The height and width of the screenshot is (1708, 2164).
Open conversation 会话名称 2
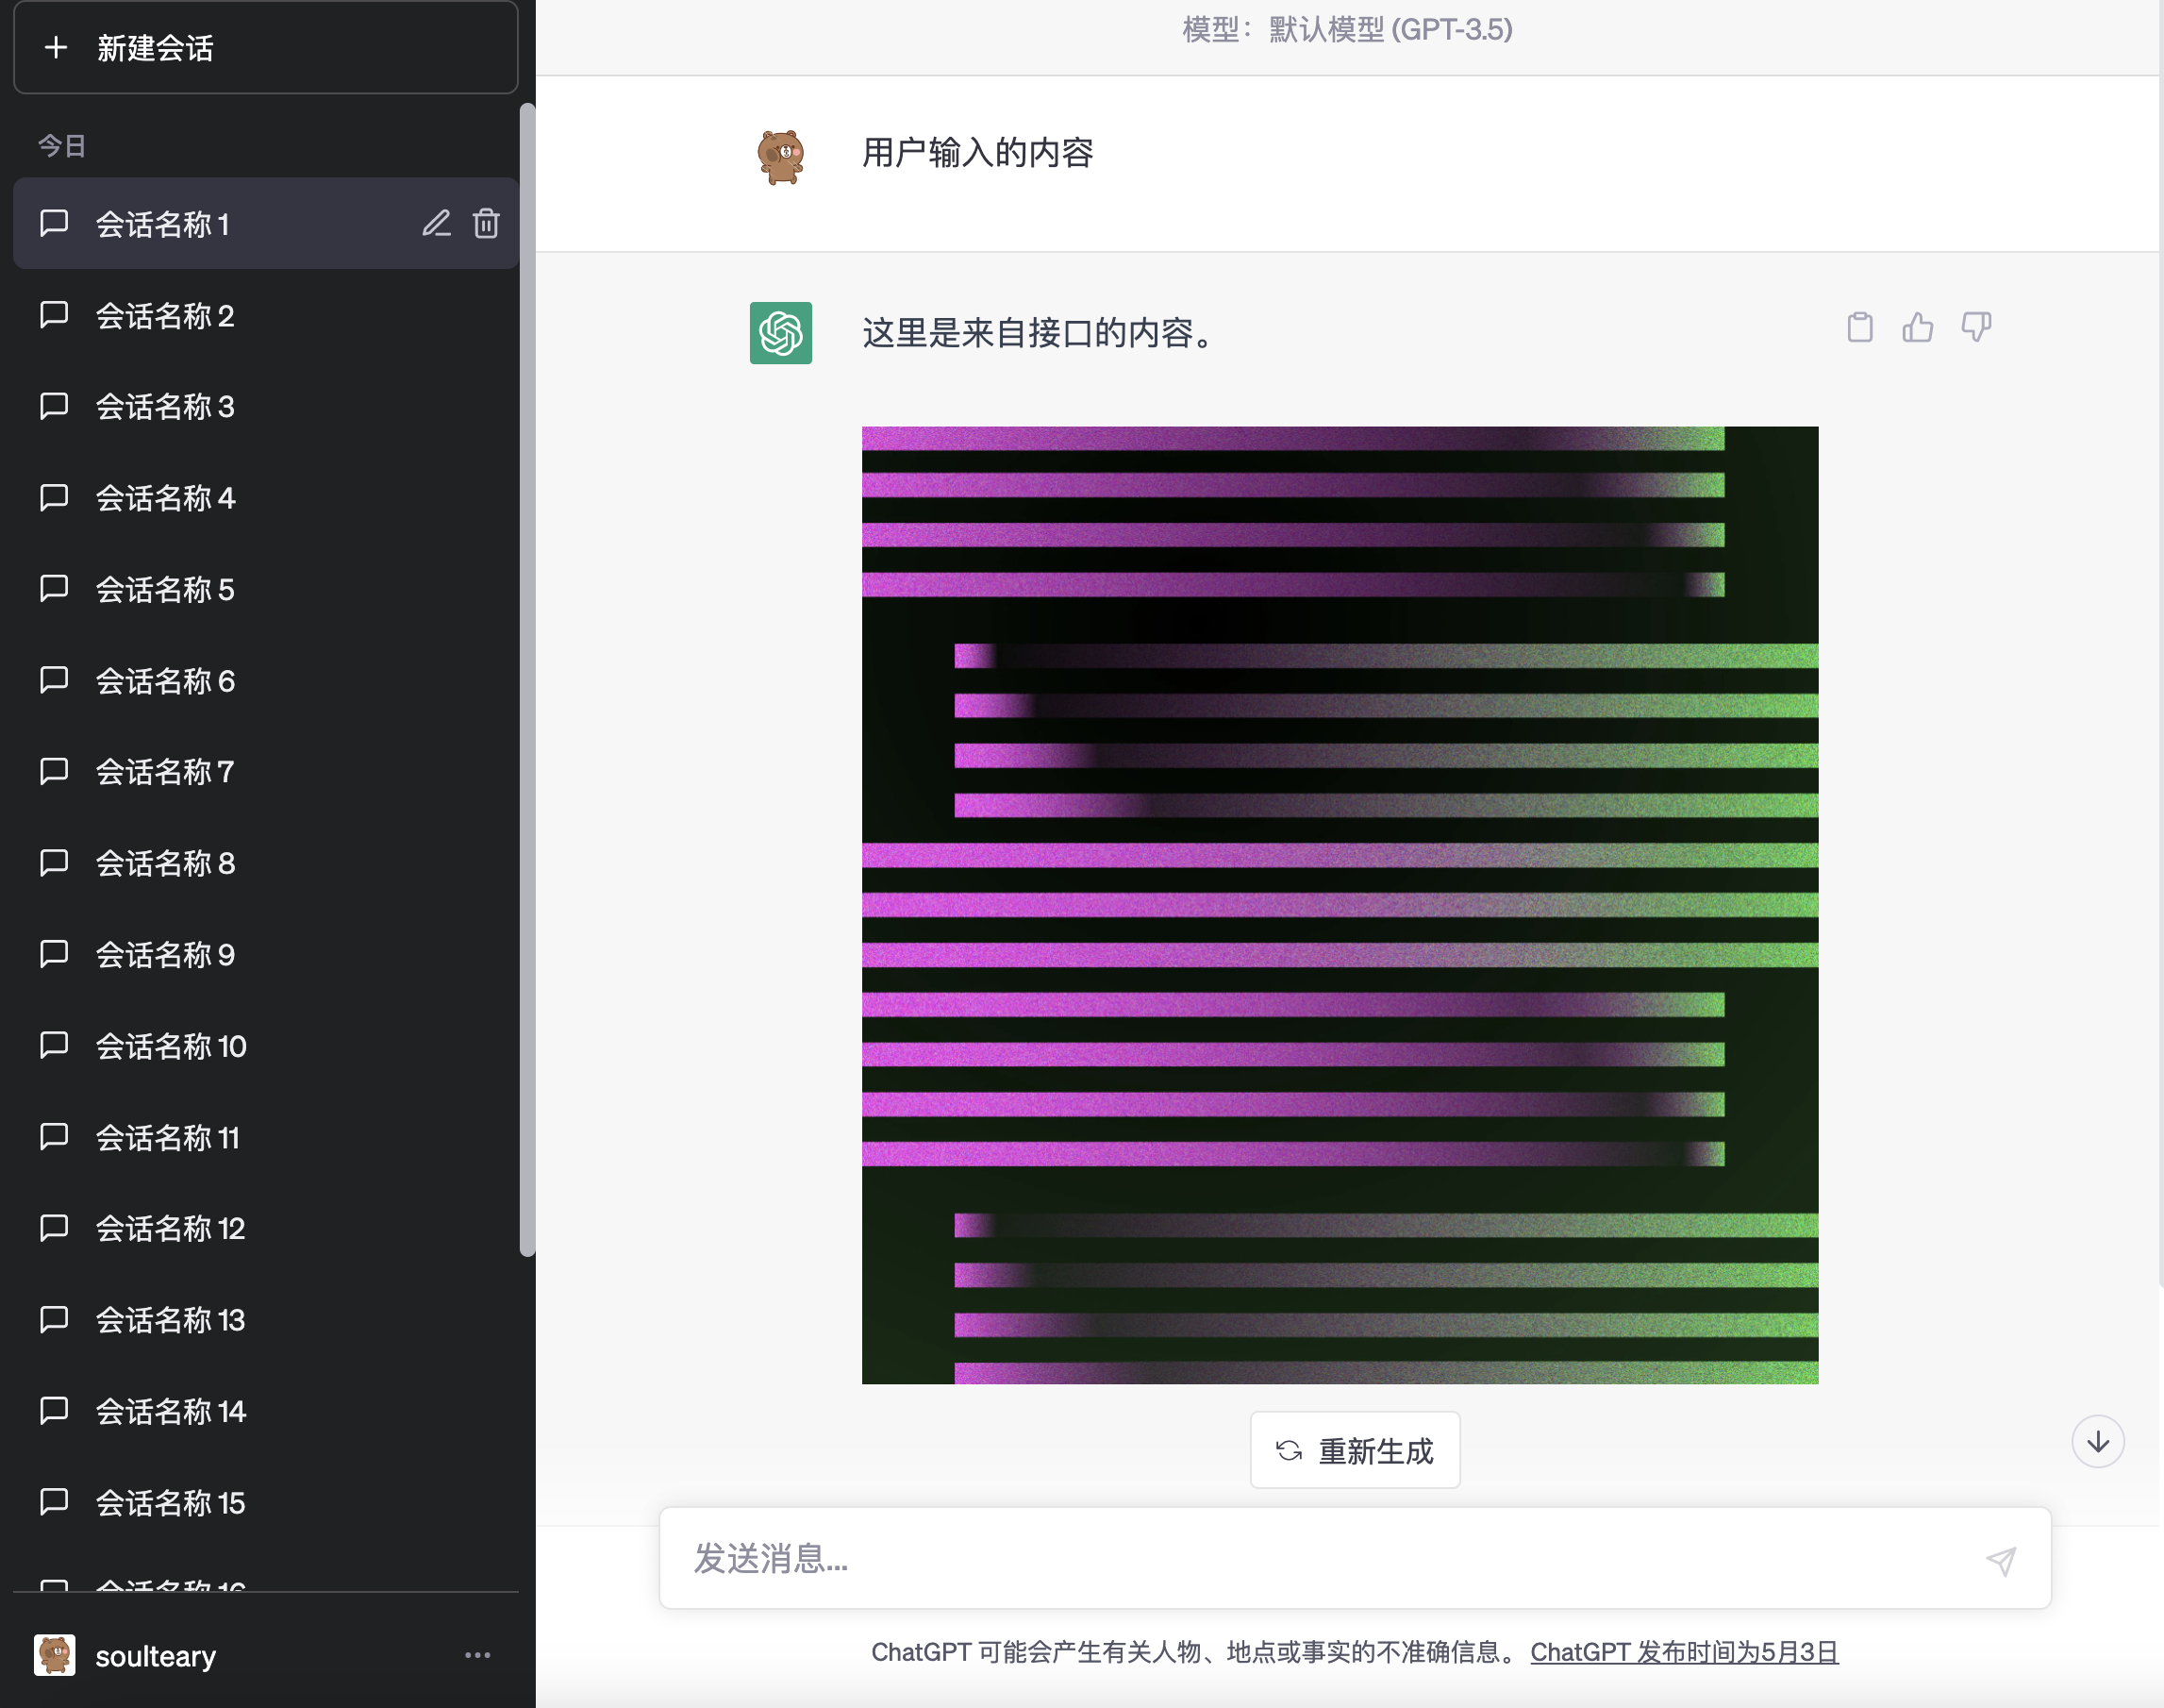point(165,316)
